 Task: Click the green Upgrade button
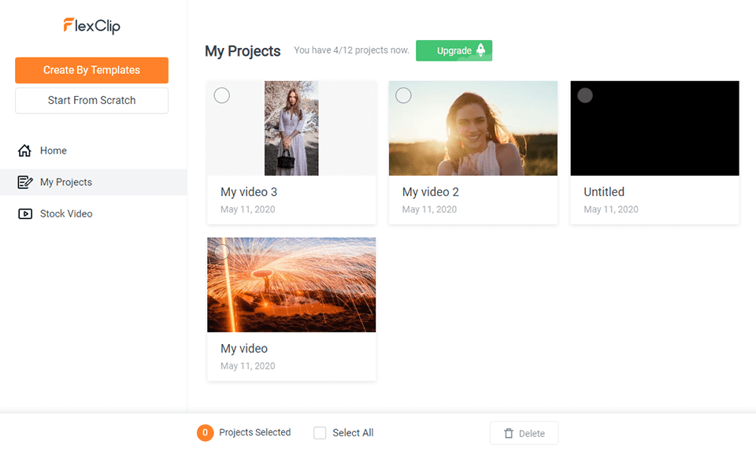pyautogui.click(x=453, y=50)
